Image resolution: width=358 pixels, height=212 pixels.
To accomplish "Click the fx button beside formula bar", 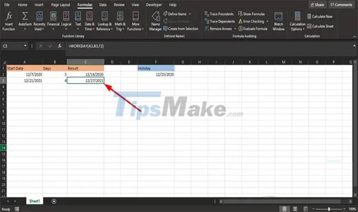I will (x=59, y=46).
